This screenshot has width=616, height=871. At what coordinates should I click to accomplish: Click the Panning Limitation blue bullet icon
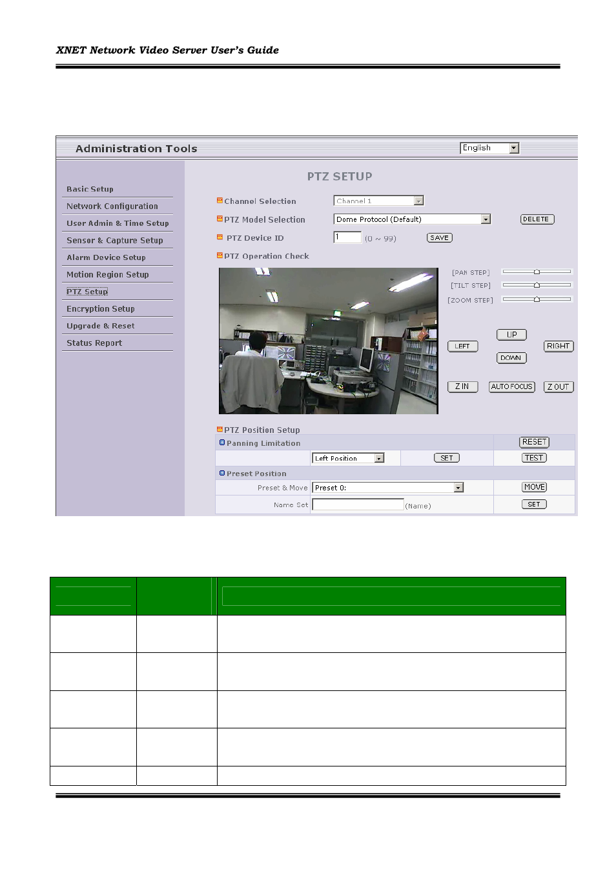tap(222, 443)
